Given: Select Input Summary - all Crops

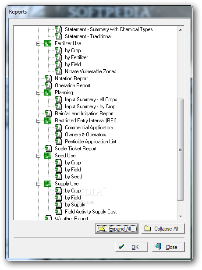Looking at the screenshot, I should (x=91, y=99).
